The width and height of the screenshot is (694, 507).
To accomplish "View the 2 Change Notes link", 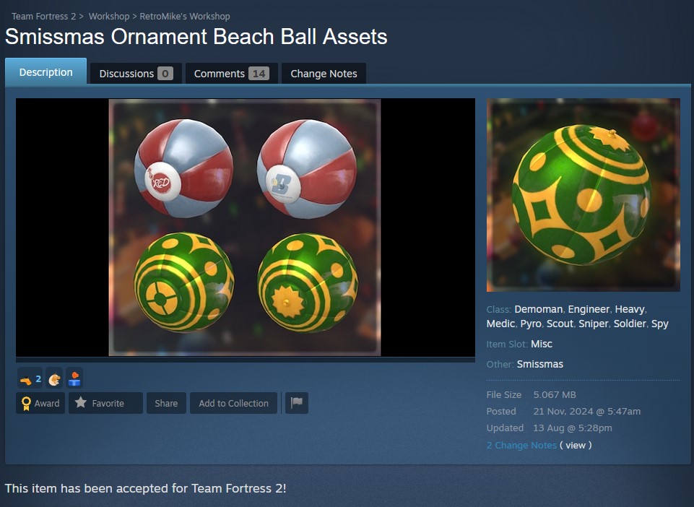I will (x=521, y=445).
